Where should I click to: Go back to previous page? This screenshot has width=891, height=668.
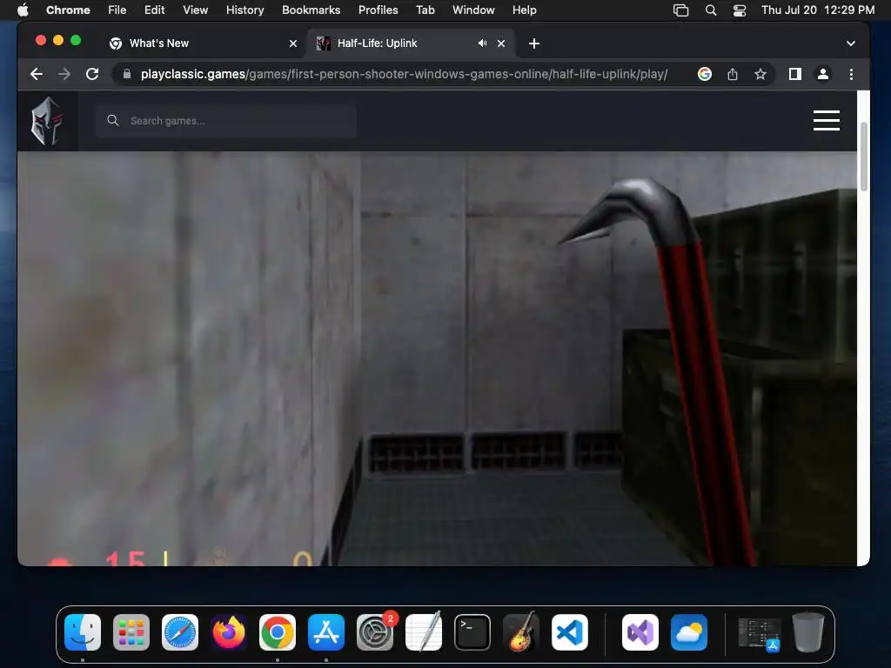37,74
